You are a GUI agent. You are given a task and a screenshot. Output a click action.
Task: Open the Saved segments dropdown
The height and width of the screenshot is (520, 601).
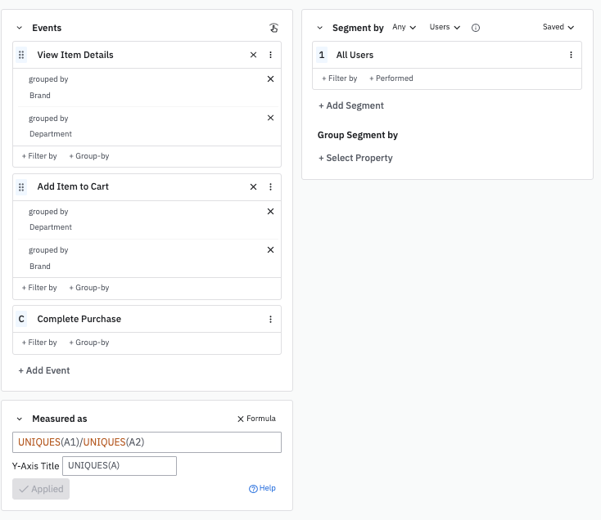point(558,27)
